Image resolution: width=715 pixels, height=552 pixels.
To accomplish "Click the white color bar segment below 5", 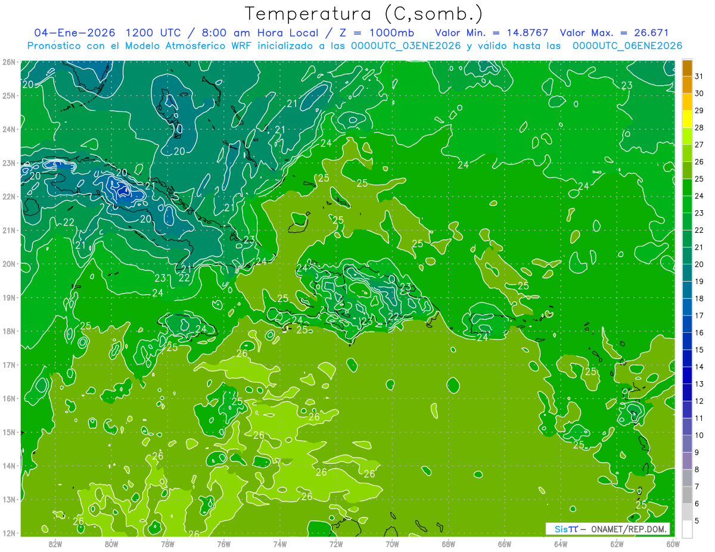I will coord(687,529).
